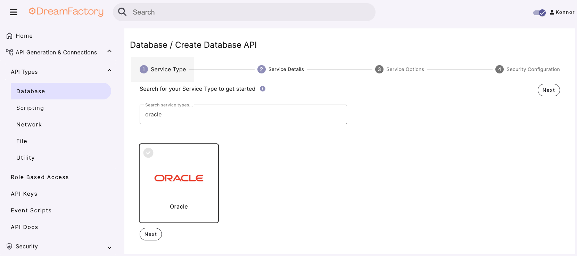Image resolution: width=577 pixels, height=256 pixels.
Task: Click the Oracle logo image
Action: [x=179, y=178]
